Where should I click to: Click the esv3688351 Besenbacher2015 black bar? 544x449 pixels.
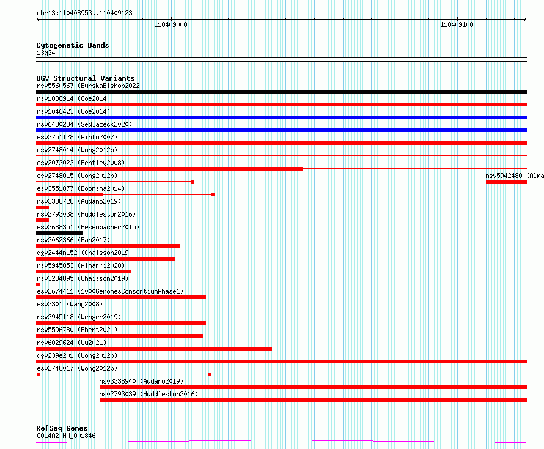click(60, 233)
